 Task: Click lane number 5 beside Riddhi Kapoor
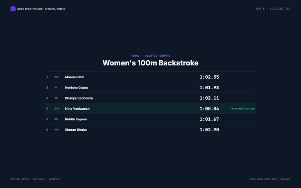click(47, 119)
